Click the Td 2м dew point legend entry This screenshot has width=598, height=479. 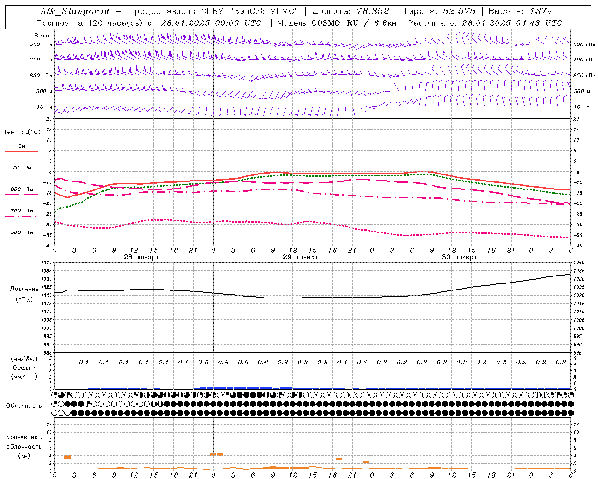pos(21,167)
